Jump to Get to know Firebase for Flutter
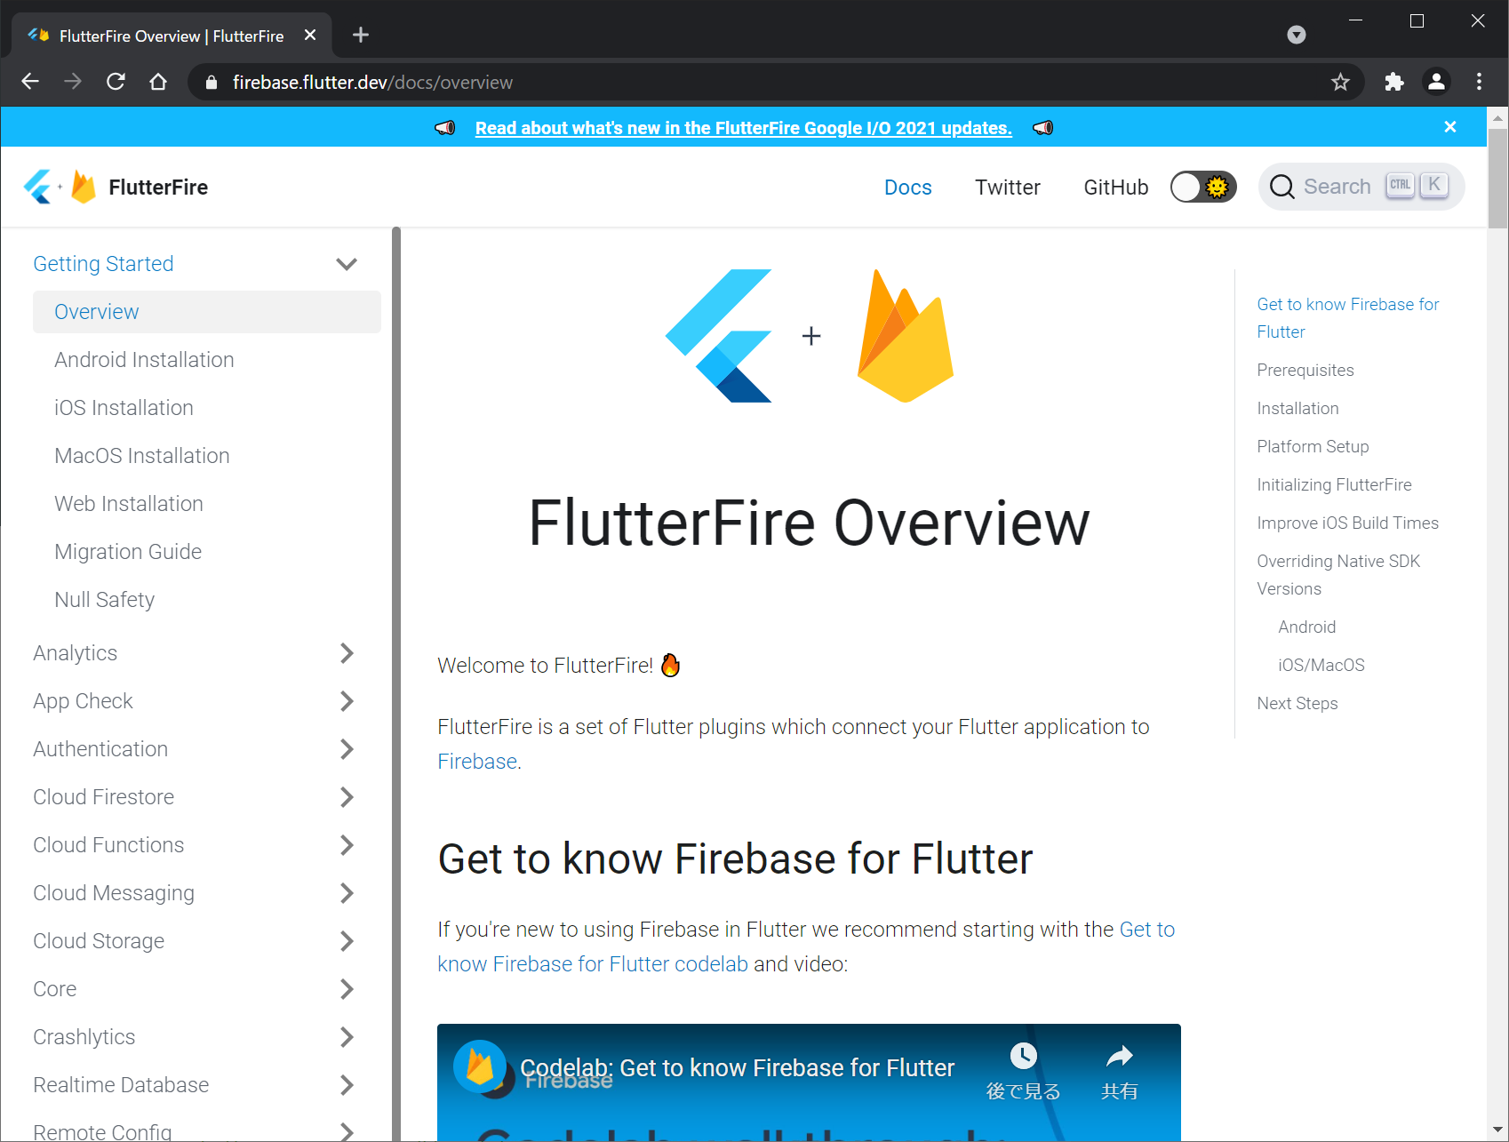Screen dimensions: 1509x1142 [1347, 317]
